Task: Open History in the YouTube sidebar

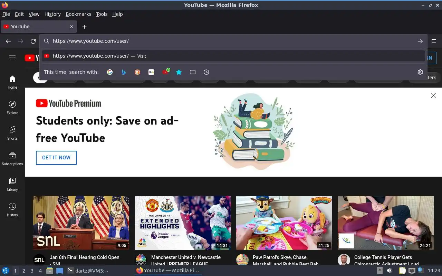Action: [x=12, y=210]
